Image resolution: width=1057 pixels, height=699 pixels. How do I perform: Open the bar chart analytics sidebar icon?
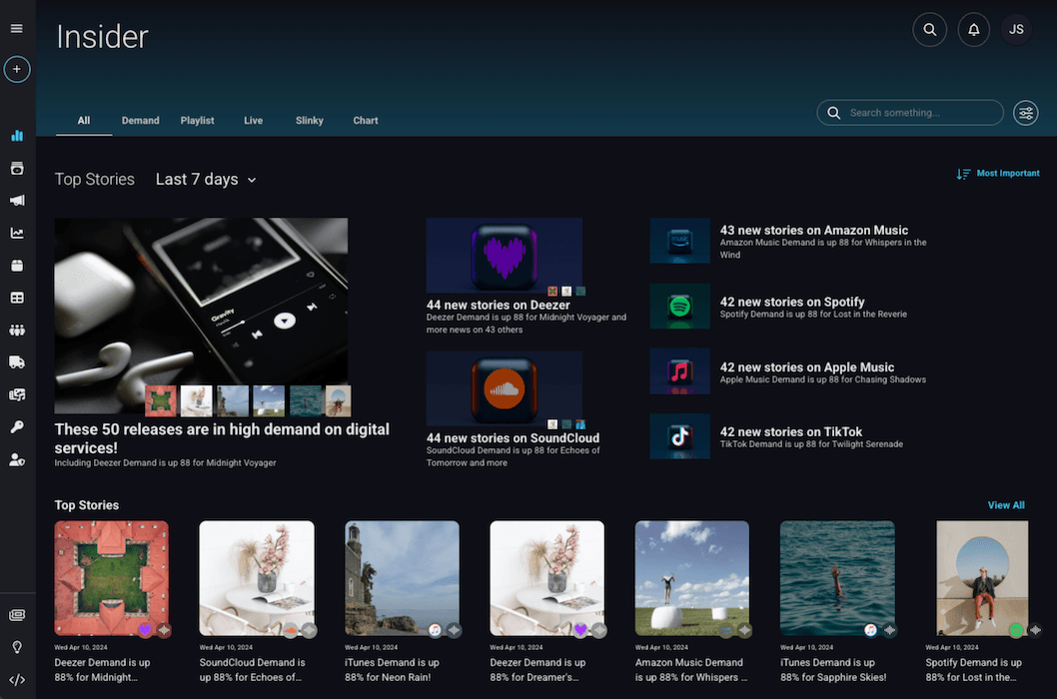(x=17, y=136)
